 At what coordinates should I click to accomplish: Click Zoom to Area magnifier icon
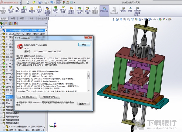click(129, 19)
